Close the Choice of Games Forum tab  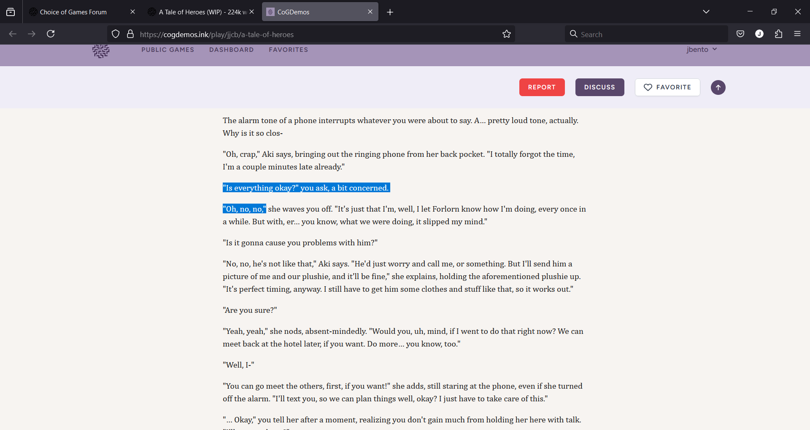[x=132, y=12]
